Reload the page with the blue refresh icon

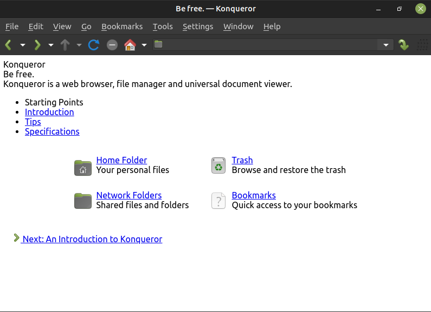click(x=93, y=45)
